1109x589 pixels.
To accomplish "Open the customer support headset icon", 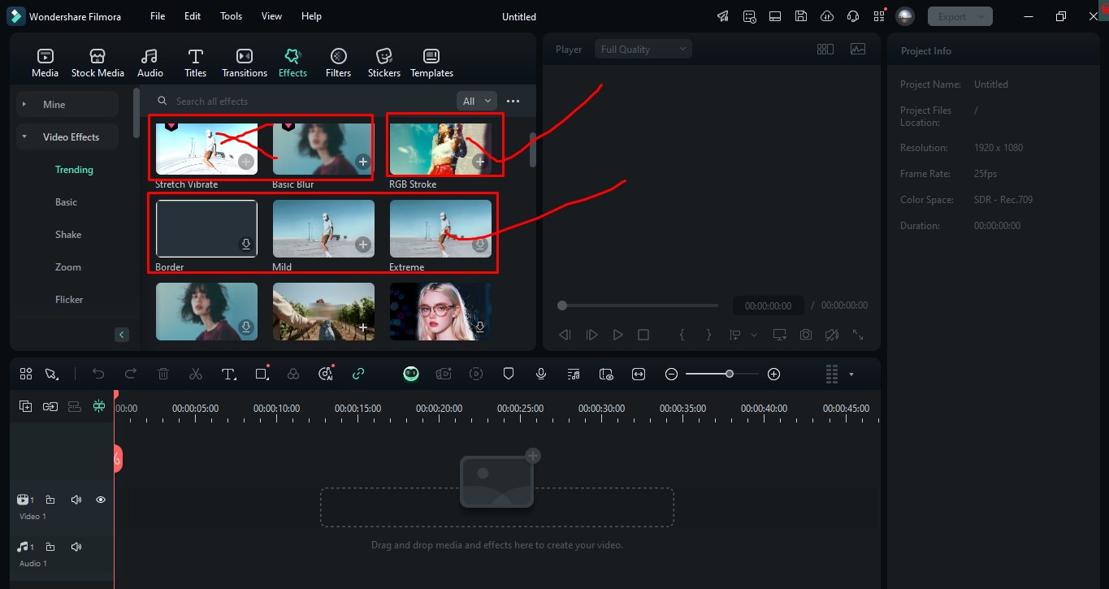I will pos(853,16).
